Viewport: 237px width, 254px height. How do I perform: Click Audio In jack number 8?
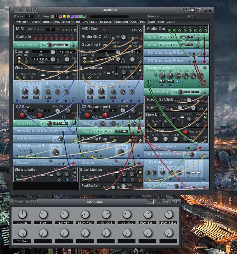pos(72,38)
